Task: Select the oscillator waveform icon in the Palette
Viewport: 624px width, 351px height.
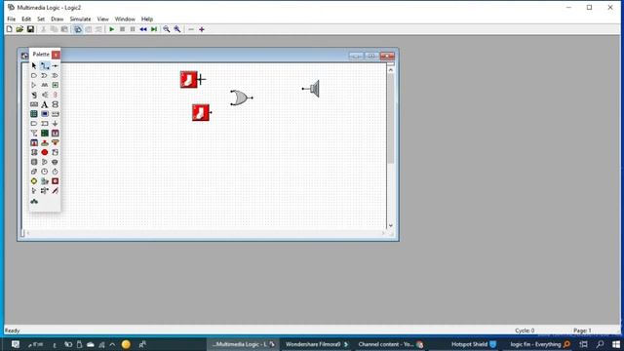Action: click(45, 85)
